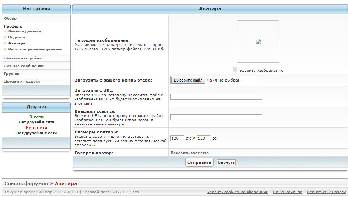Click the 'Галерея аватар:' label
This screenshot has width=348, height=197.
[94, 153]
